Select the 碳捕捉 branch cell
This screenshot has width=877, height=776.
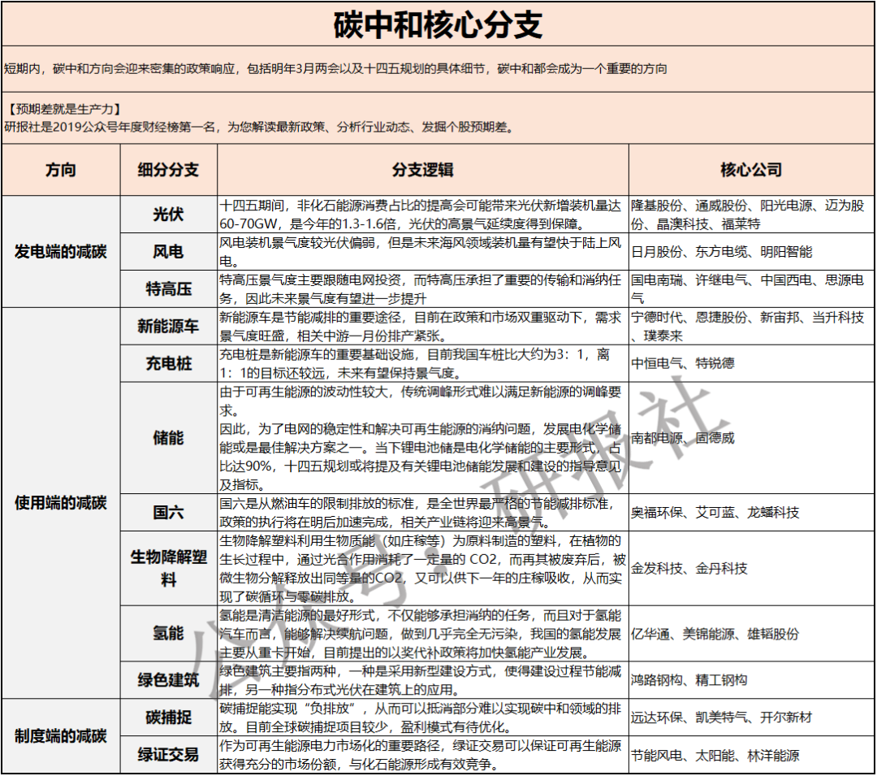[168, 717]
